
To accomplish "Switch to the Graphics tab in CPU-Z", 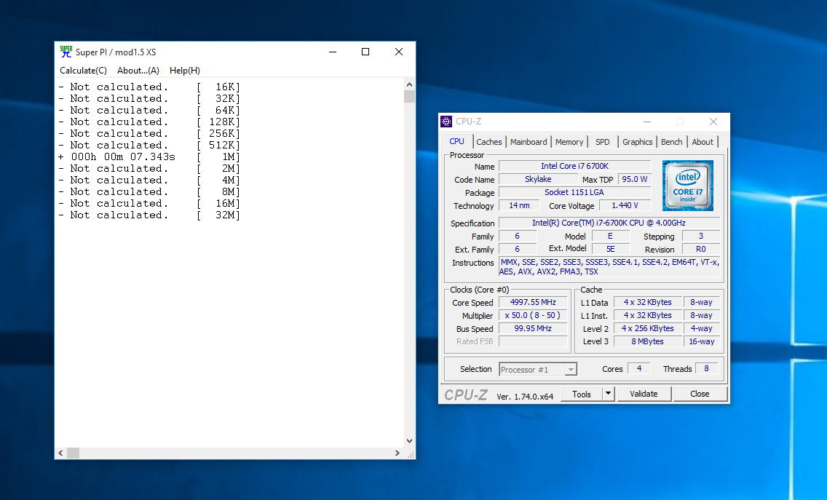I will point(637,142).
